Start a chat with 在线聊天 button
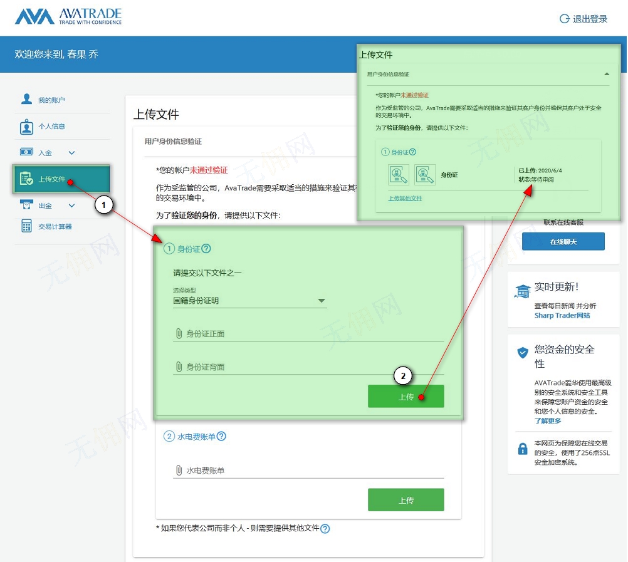Viewport: 628px width, 562px height. pos(563,241)
